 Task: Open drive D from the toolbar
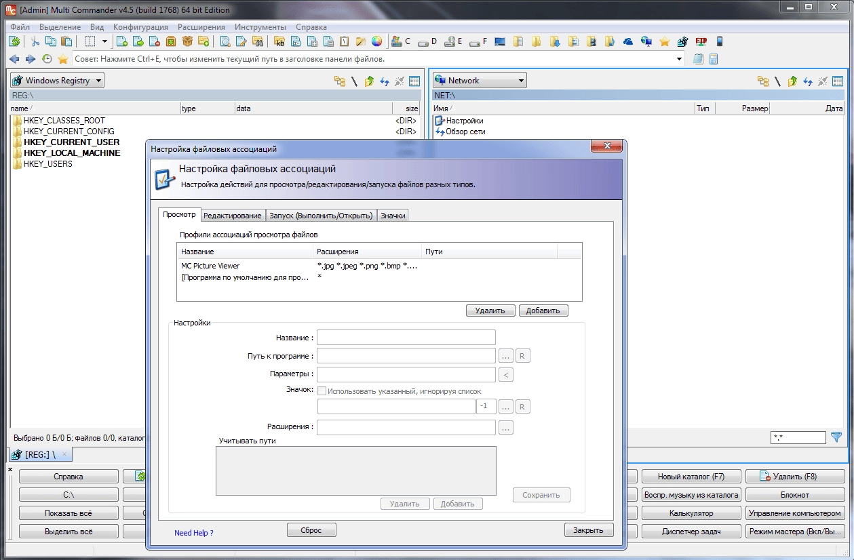click(x=427, y=41)
